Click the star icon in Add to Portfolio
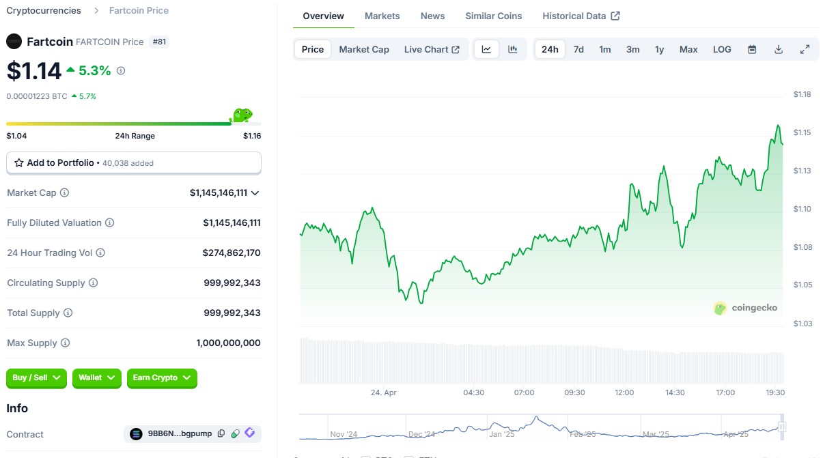The image size is (838, 458). (x=19, y=163)
